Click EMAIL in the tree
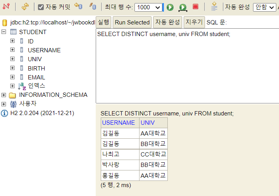 click(36, 77)
